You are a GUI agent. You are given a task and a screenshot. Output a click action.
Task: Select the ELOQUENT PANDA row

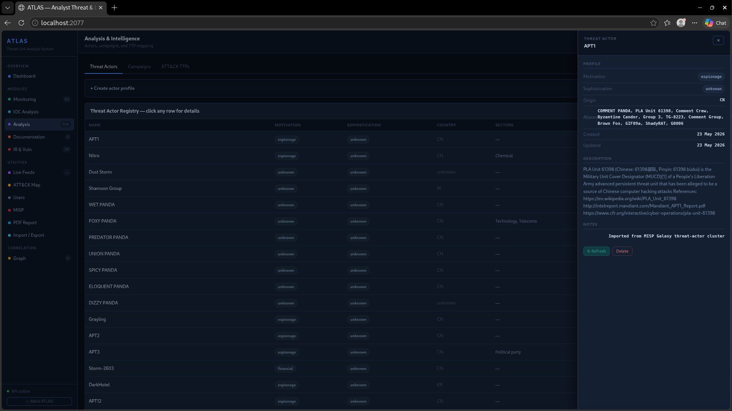point(331,287)
